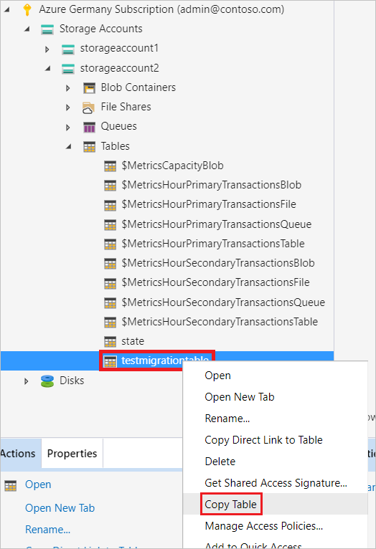376x549 pixels.
Task: Select $MetricsHourSecondaryTransactionsQueue table
Action: pyautogui.click(x=223, y=302)
